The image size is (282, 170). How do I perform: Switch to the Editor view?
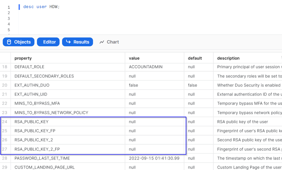click(48, 42)
